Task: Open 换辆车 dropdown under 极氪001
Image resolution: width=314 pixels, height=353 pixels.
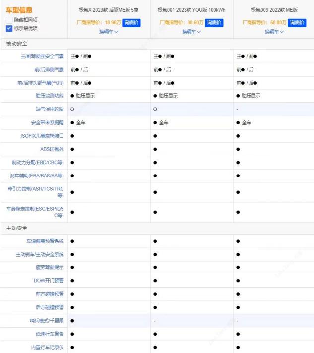Action: point(191,32)
